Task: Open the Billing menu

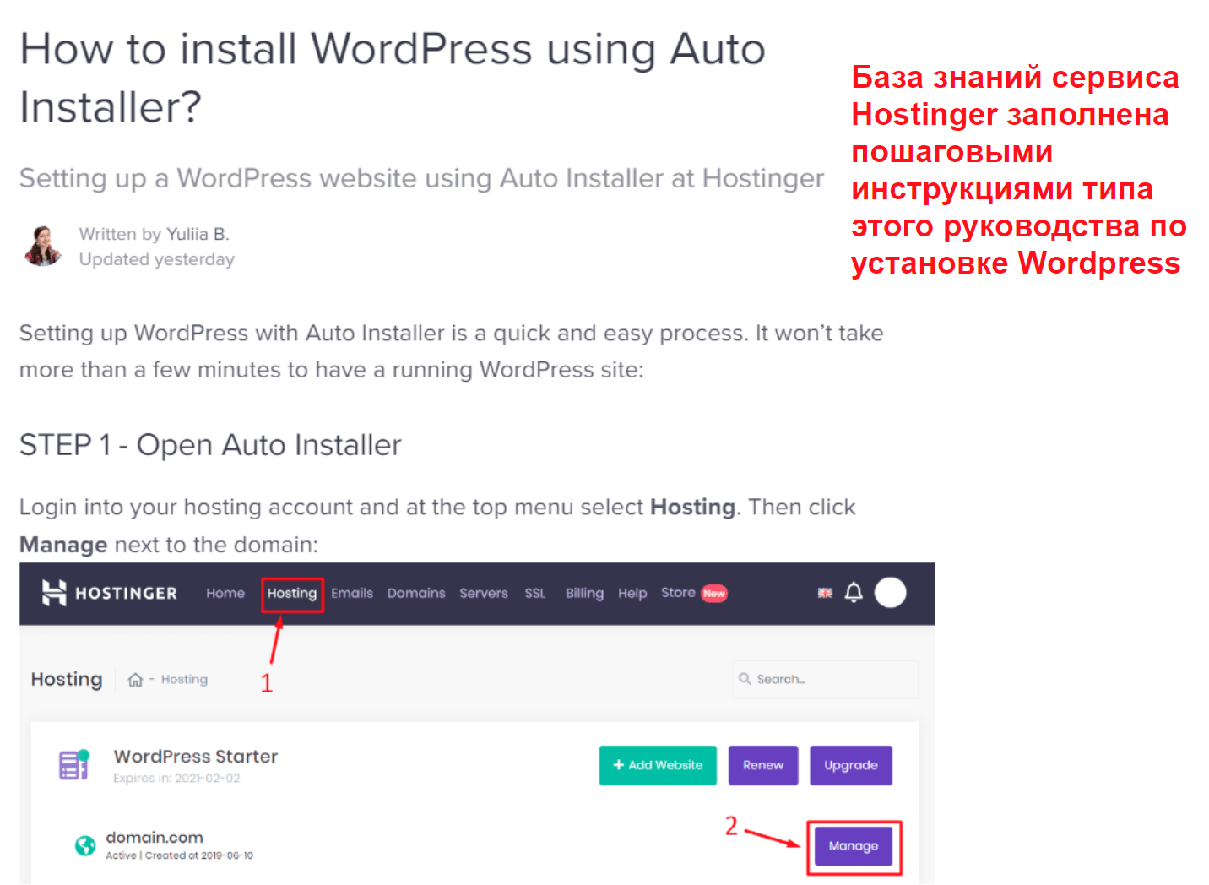Action: 584,593
